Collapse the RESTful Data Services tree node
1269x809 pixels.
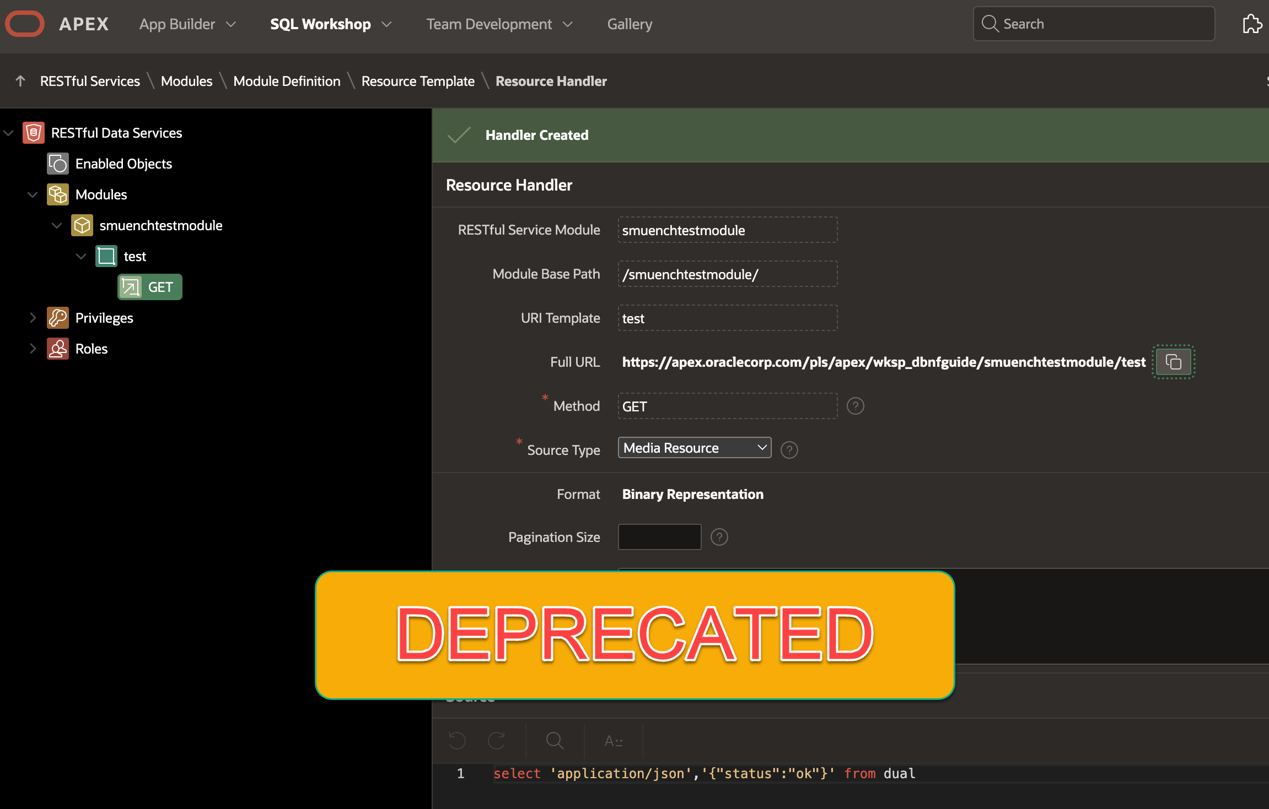point(8,133)
